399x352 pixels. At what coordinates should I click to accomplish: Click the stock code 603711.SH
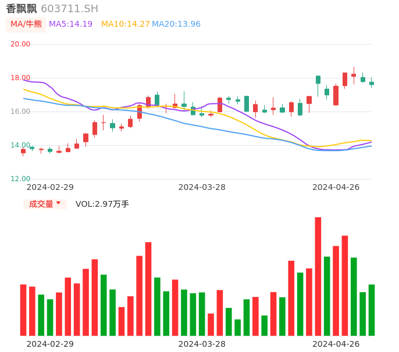(69, 9)
